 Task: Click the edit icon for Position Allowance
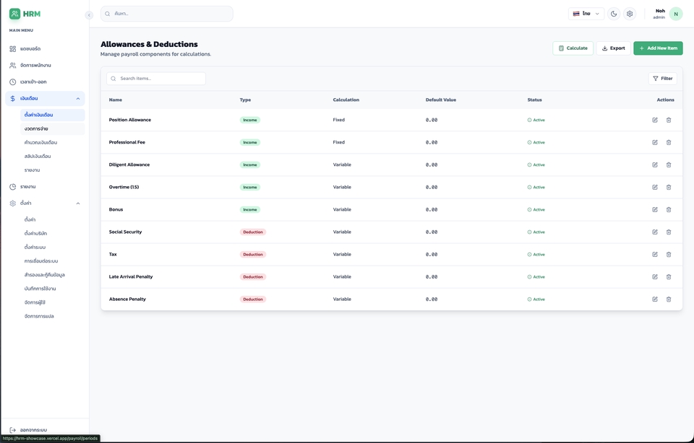(655, 120)
